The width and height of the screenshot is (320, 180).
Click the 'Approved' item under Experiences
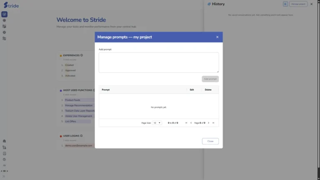click(70, 70)
